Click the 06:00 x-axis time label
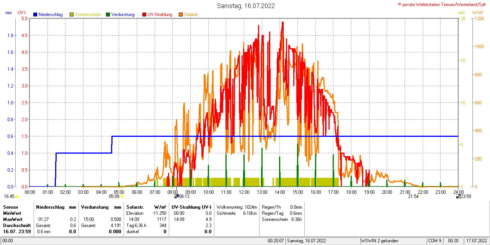This screenshot has height=245, width=490. click(137, 192)
